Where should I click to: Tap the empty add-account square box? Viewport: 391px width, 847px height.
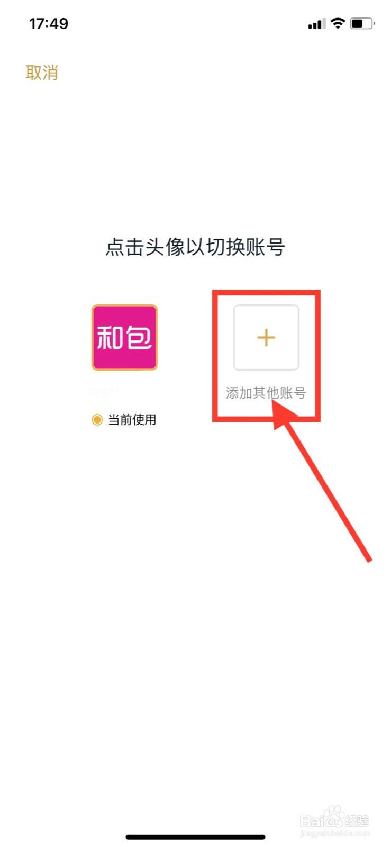266,337
